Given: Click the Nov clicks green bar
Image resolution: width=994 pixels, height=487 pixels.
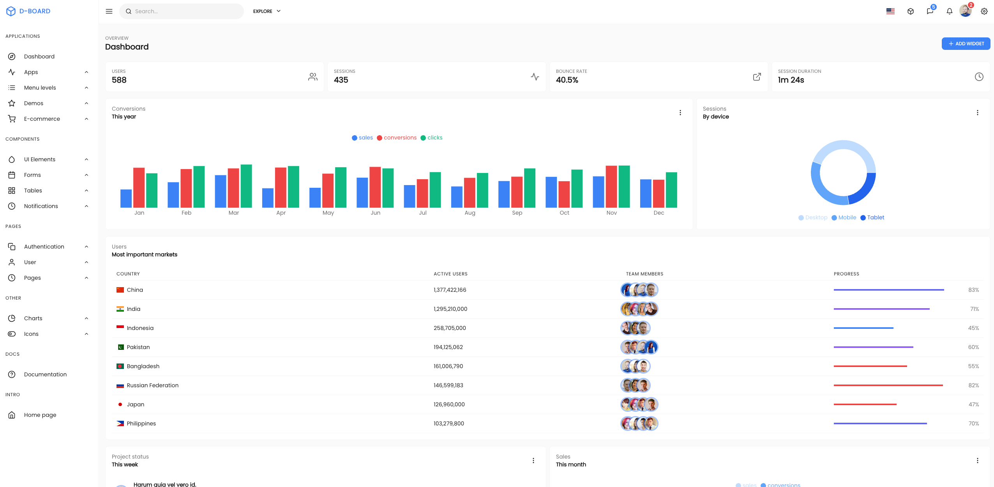Looking at the screenshot, I should (x=624, y=186).
